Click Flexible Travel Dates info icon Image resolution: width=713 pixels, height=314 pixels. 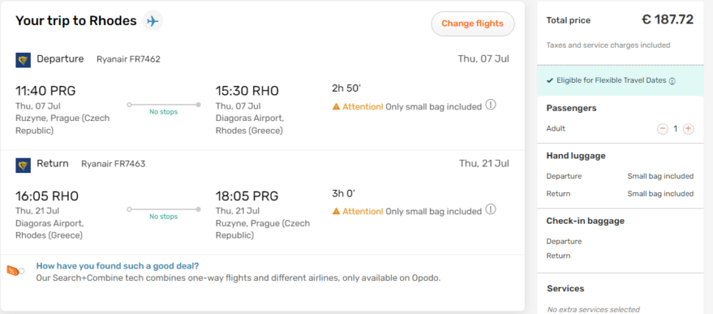672,81
